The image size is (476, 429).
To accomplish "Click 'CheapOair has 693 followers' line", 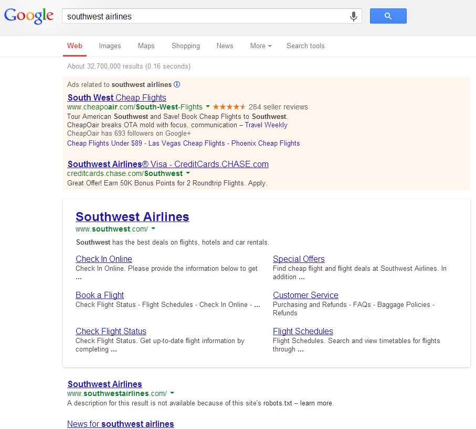I will point(129,133).
